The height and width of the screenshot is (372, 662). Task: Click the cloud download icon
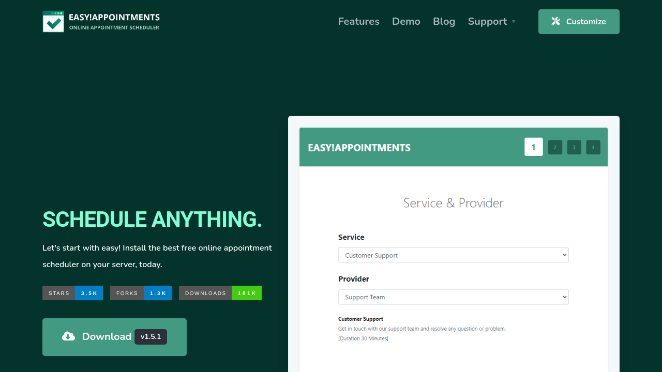68,336
